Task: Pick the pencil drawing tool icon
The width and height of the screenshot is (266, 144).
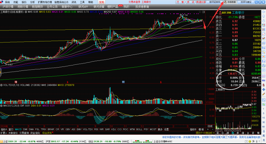Action: [264, 94]
